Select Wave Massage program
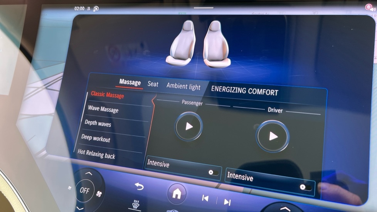 pyautogui.click(x=103, y=109)
